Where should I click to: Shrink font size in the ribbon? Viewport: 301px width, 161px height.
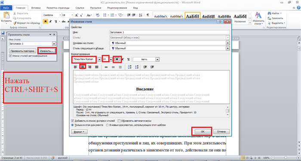[81, 15]
